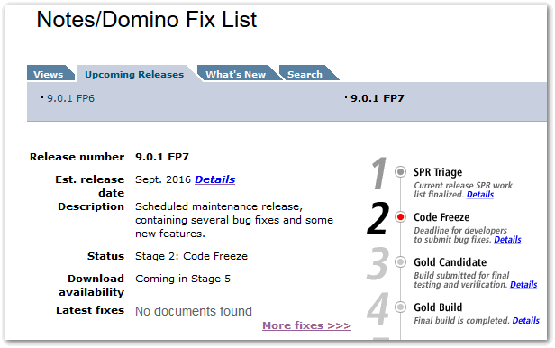Viewport: 555px width, 348px height.
Task: Click the 'Download availability' label
Action: (x=92, y=285)
